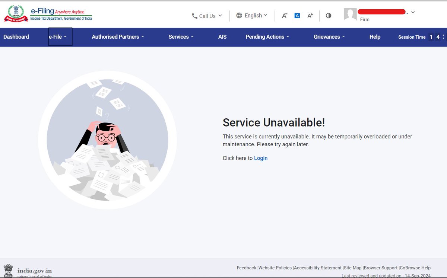Open the Feedback link in the footer
The image size is (447, 278).
point(246,268)
